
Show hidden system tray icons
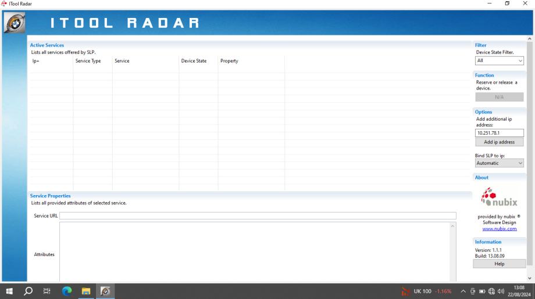(x=463, y=291)
